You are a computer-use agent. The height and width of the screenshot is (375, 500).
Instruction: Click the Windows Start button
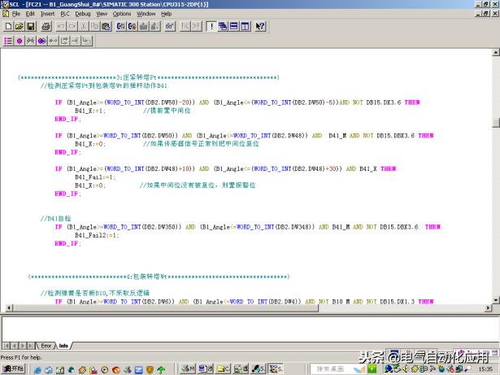click(x=13, y=368)
